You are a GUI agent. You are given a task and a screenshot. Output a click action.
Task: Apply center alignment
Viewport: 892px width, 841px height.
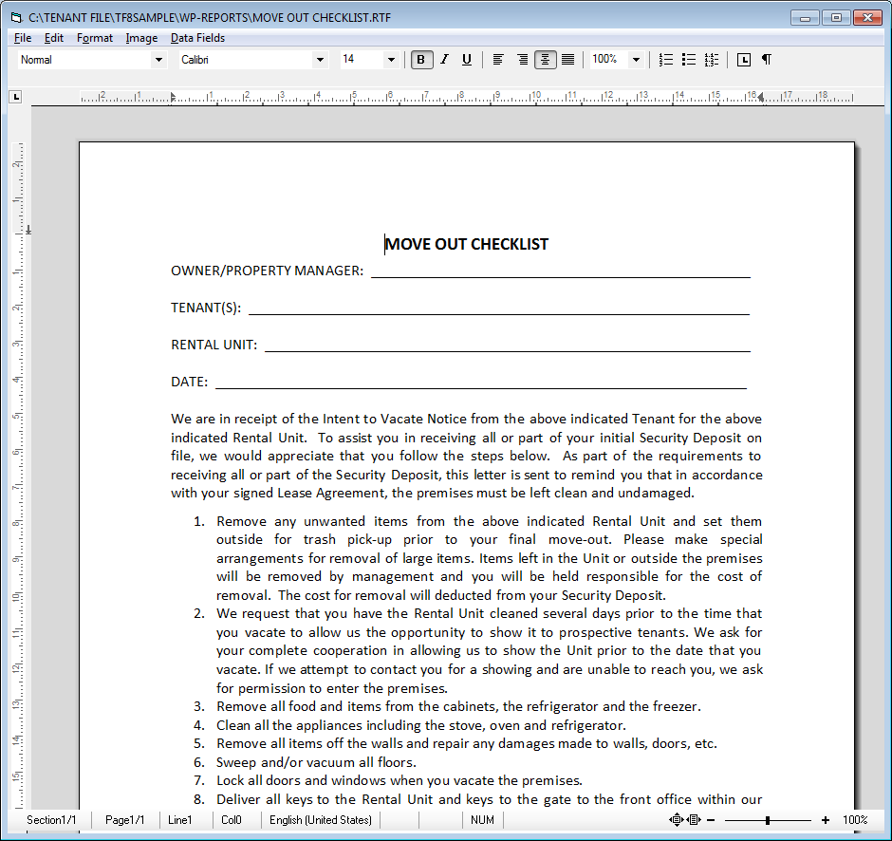point(545,60)
